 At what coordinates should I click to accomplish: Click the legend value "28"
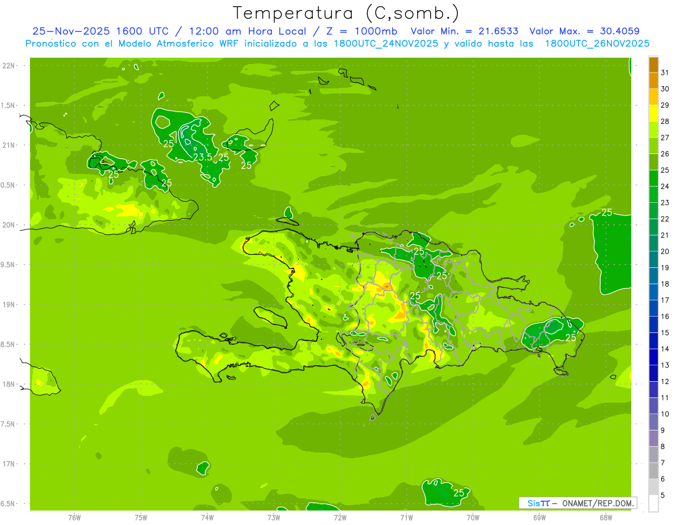click(x=665, y=121)
